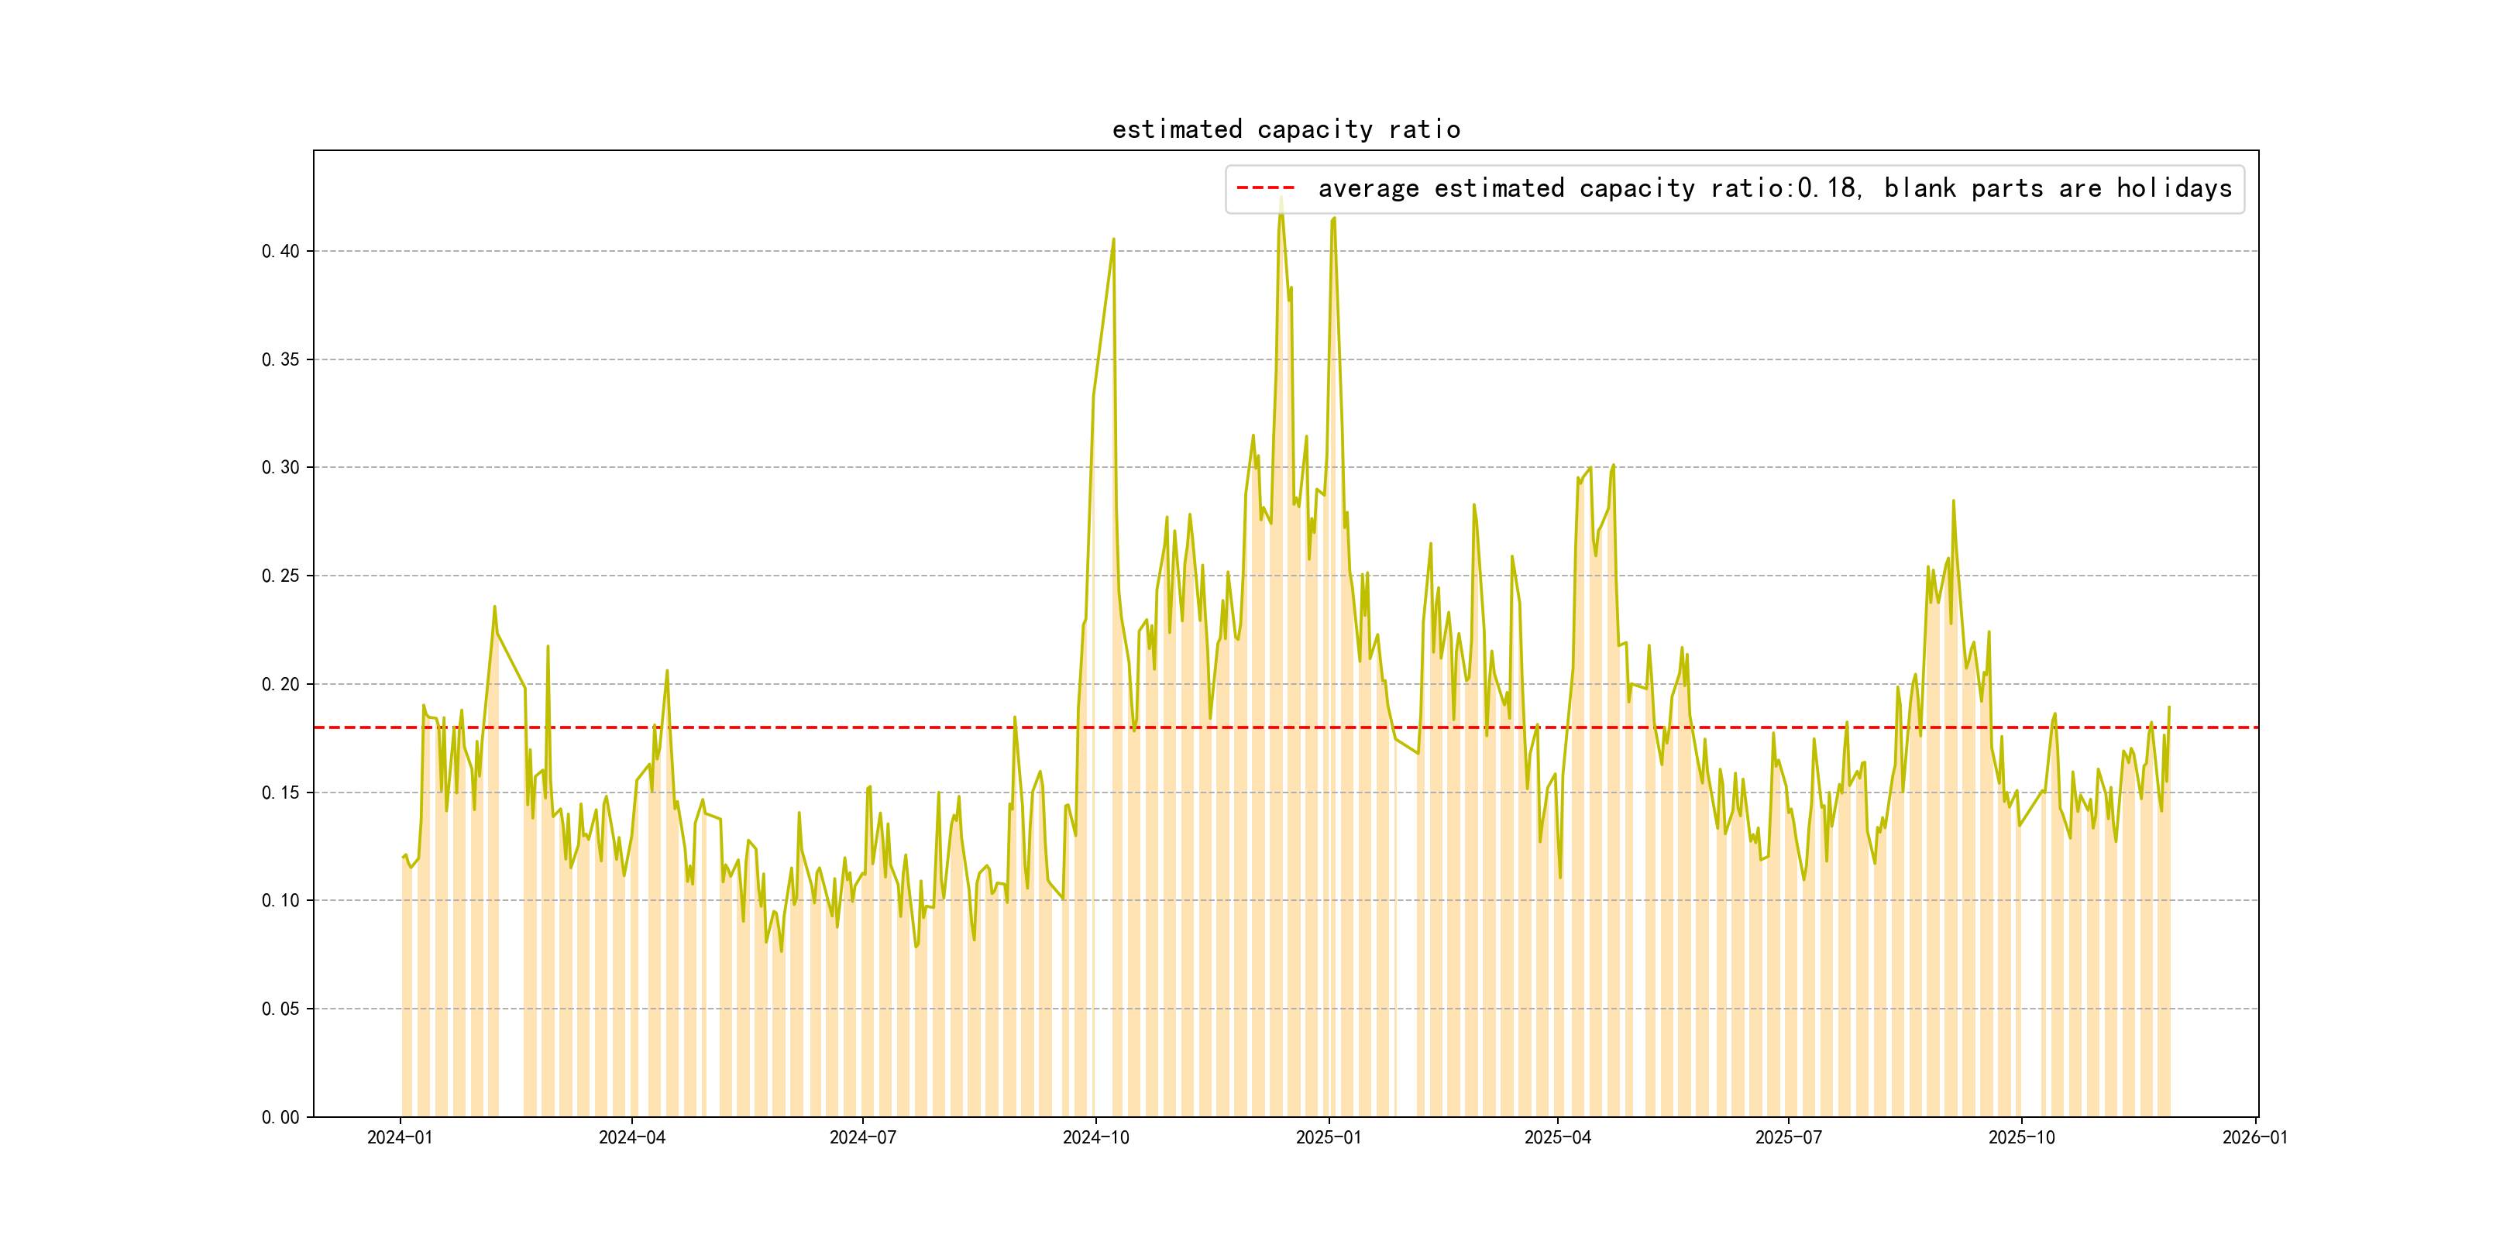Click the 0.20 y-axis tick label
The width and height of the screenshot is (2510, 1255).
280,684
